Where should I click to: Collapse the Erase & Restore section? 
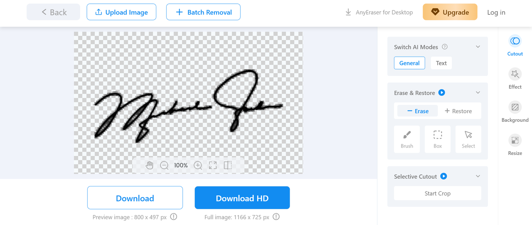pos(478,92)
